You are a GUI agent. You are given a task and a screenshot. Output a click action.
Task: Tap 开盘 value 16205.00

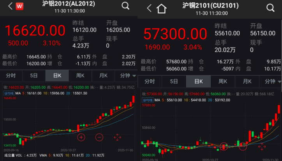tap(118, 30)
